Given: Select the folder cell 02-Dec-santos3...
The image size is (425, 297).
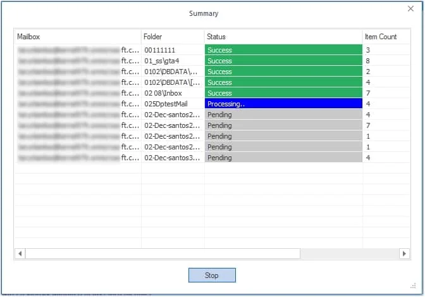Looking at the screenshot, I should [x=173, y=158].
